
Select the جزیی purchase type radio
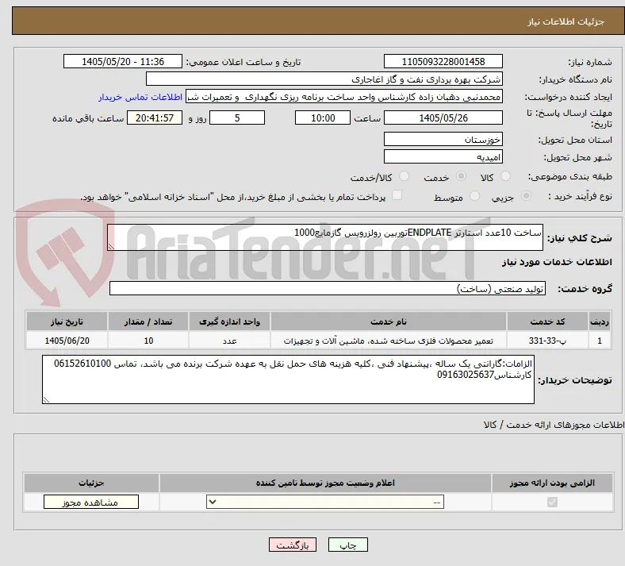(x=526, y=196)
